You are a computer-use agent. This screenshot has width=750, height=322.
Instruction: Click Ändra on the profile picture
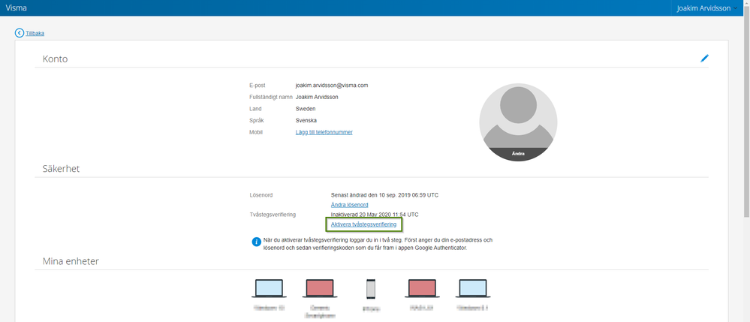(x=518, y=153)
